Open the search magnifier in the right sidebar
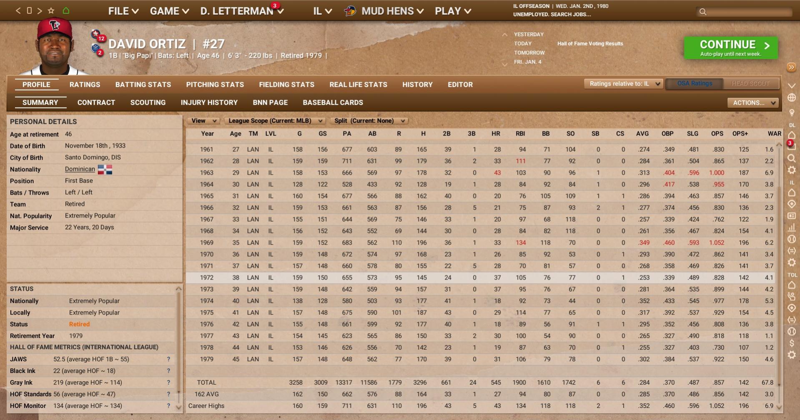Screen dimensions: 800x420 pyautogui.click(x=792, y=158)
